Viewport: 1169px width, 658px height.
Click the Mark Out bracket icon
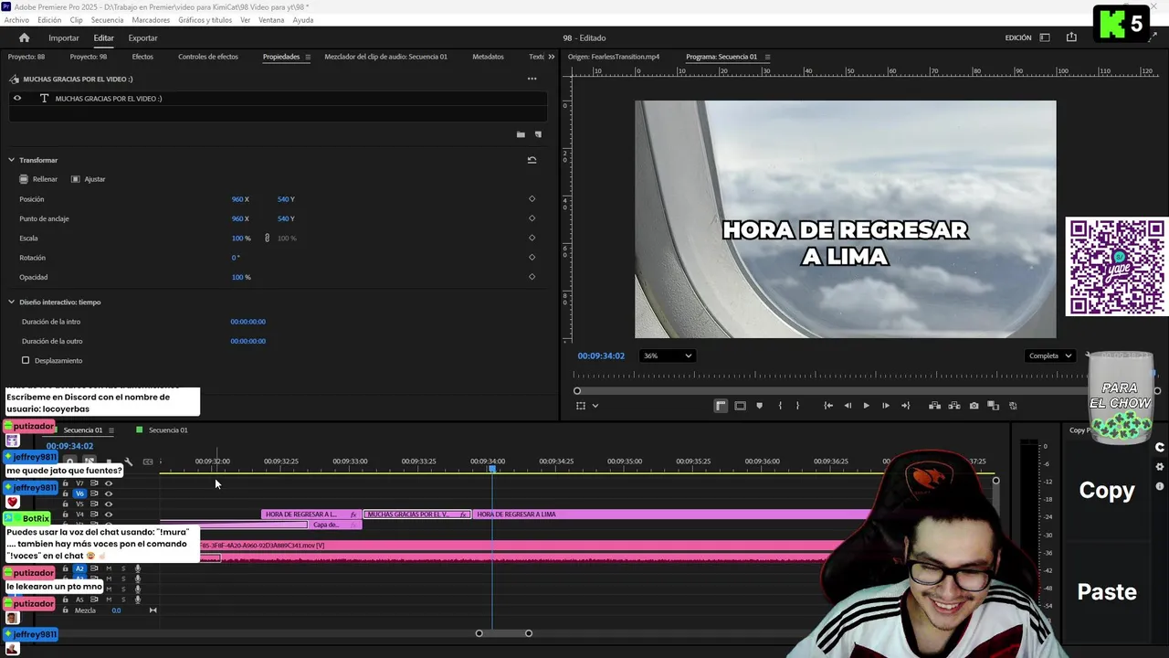tap(797, 406)
